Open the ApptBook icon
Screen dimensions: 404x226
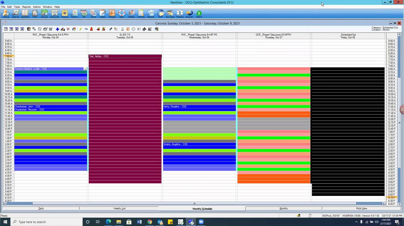(x=25, y=13)
